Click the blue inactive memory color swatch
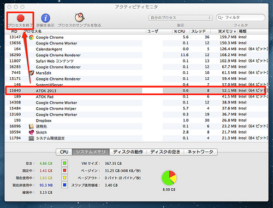Screen dimensions: 273x208 point(64,185)
